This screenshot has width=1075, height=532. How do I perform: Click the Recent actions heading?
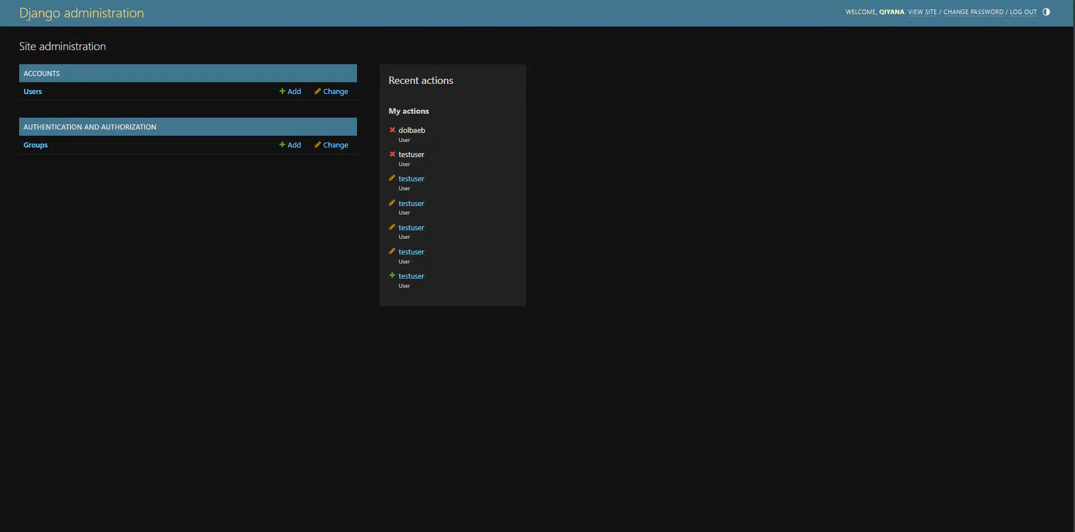(421, 81)
